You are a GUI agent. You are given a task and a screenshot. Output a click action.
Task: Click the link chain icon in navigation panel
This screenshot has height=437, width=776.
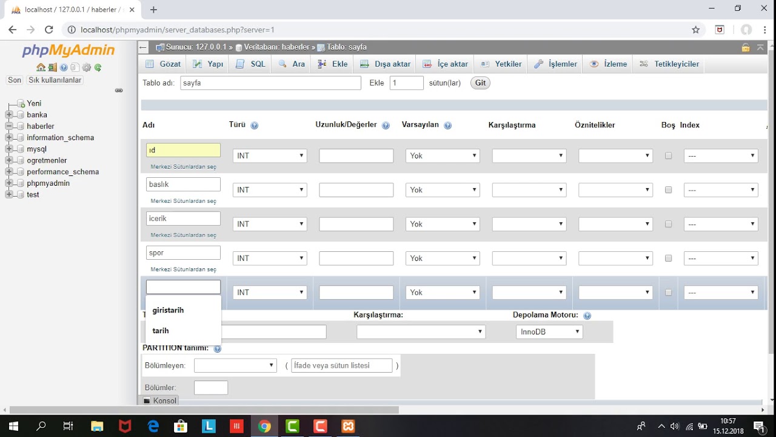point(119,90)
